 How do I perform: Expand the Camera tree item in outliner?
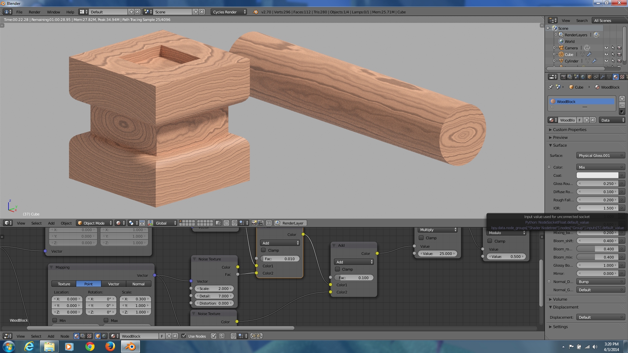554,48
